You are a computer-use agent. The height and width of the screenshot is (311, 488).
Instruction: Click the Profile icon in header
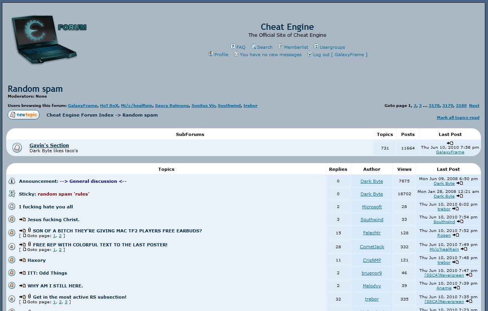click(x=211, y=54)
